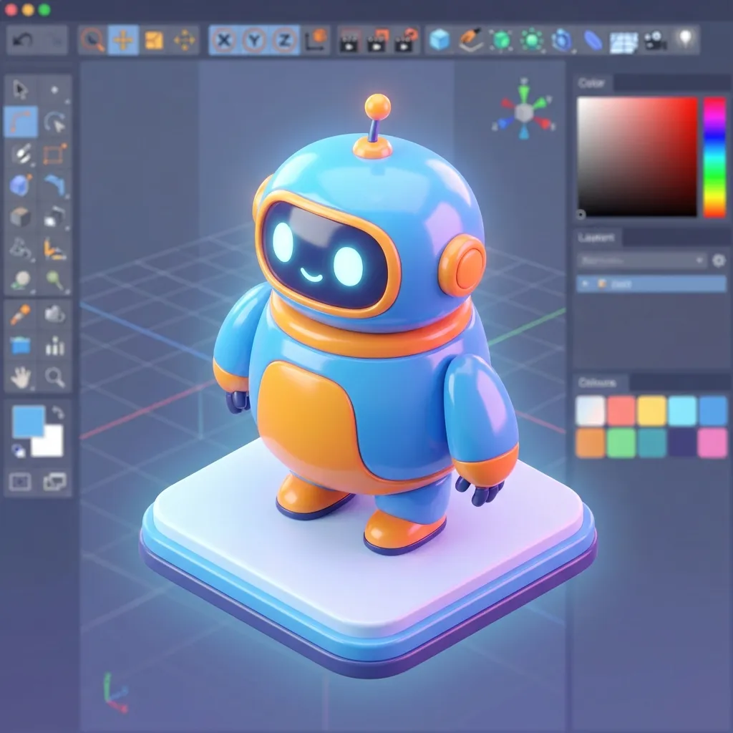Choose the hand pan tool

pyautogui.click(x=21, y=377)
